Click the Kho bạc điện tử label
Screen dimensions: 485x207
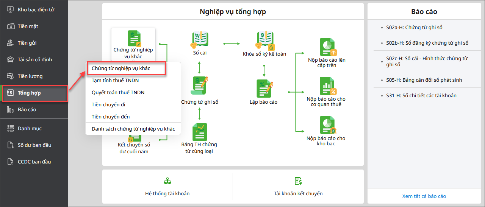[36, 9]
